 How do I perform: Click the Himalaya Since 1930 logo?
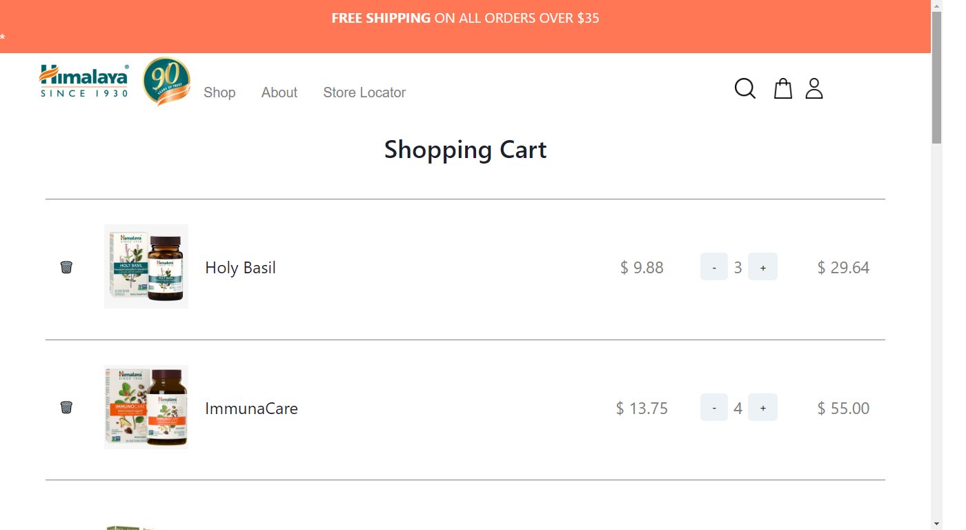(84, 81)
